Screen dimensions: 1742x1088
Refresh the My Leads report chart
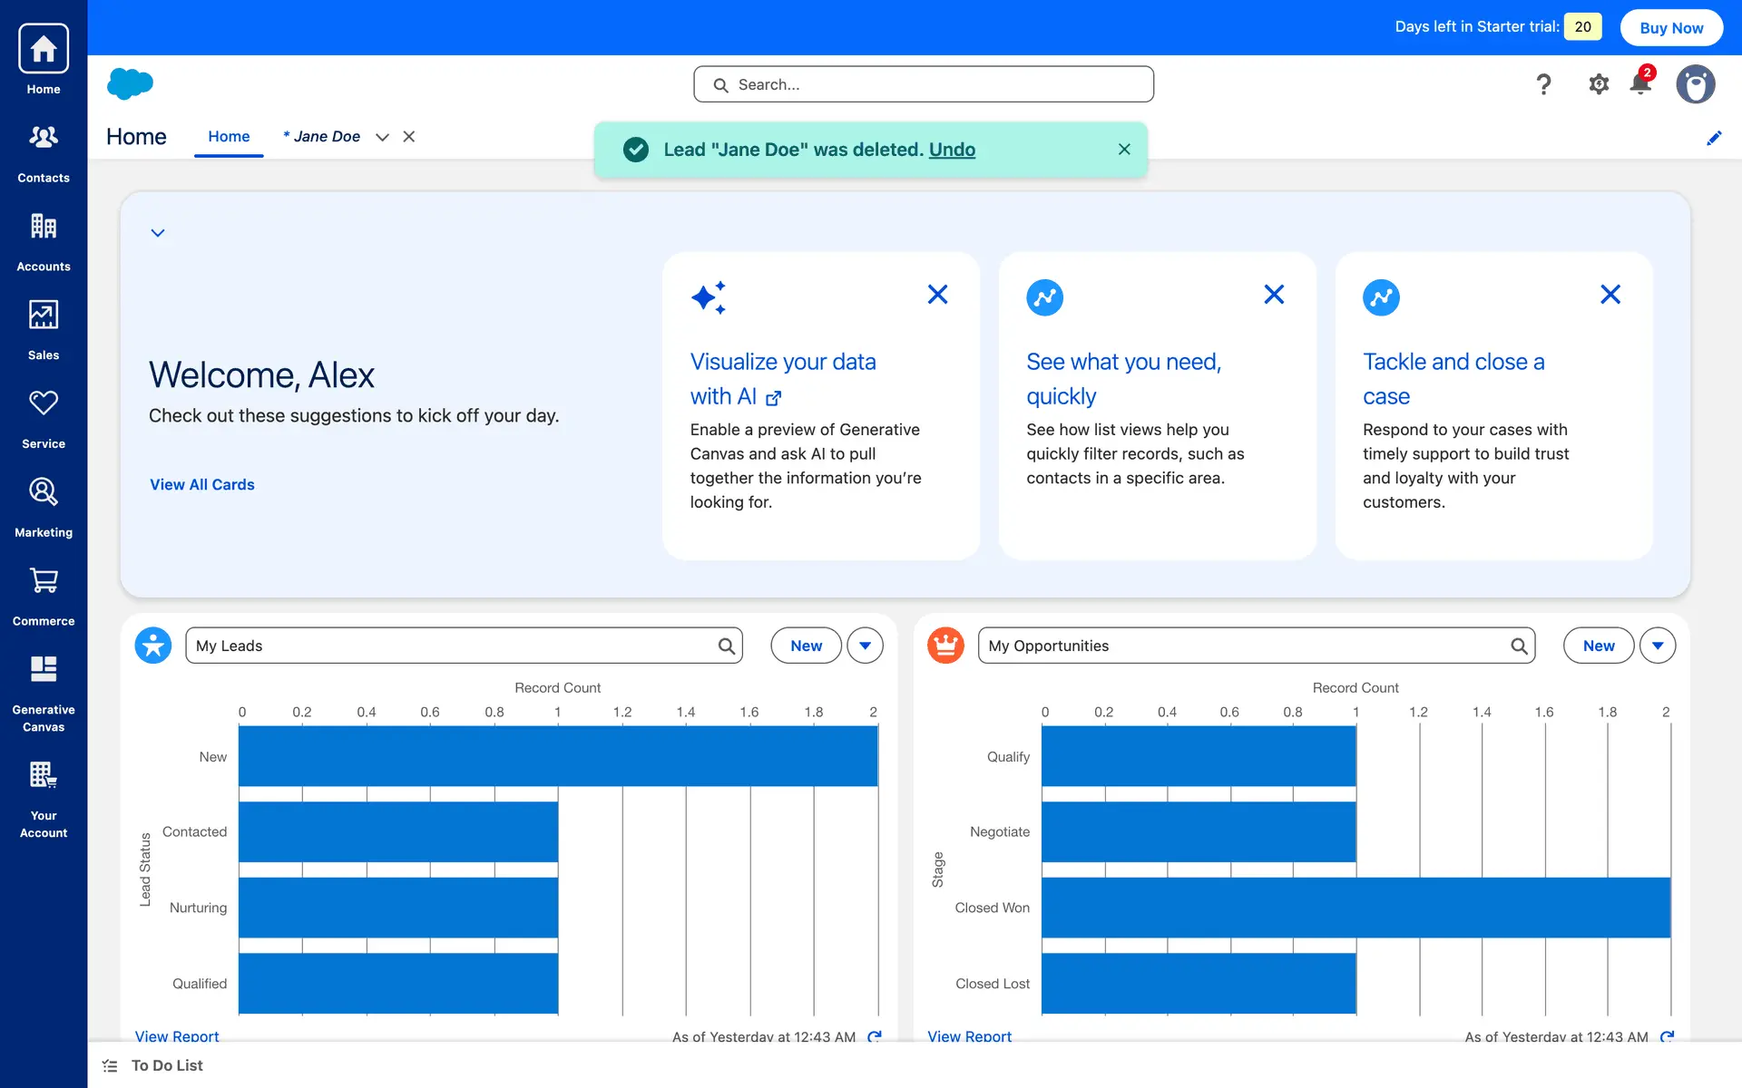click(x=875, y=1035)
